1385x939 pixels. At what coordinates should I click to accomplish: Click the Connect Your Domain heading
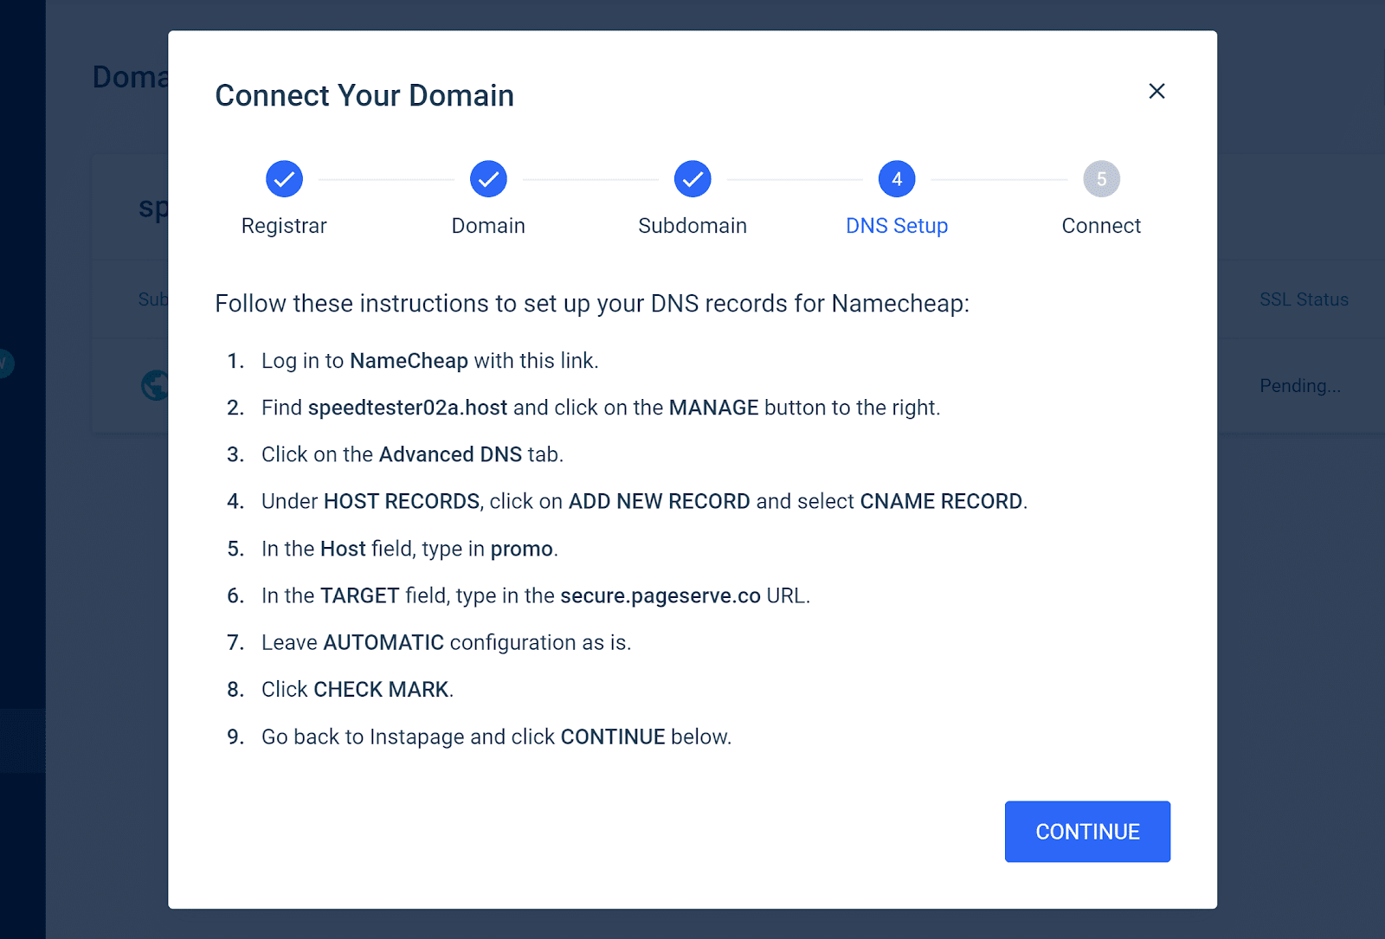364,95
